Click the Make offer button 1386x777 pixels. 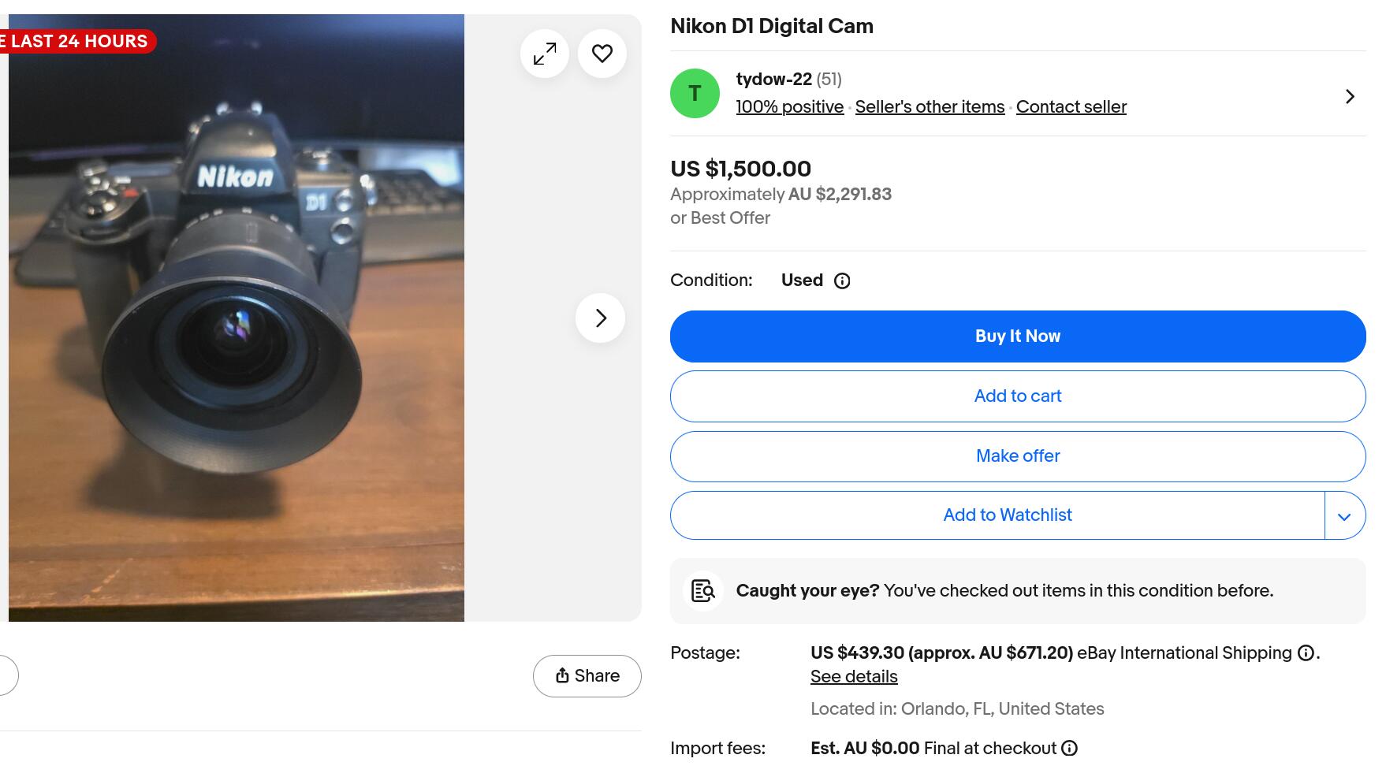[x=1017, y=456]
